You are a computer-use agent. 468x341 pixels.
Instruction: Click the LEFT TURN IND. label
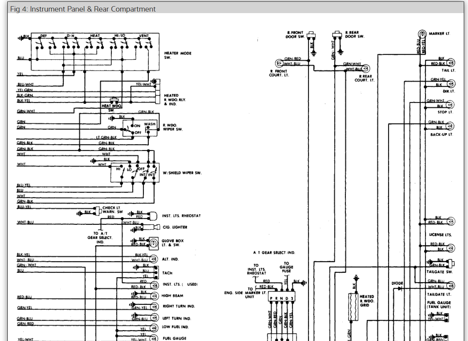177,319
